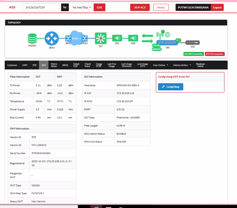The image size is (237, 208).
Task: Click ONT Type value HG260
Action: point(36,185)
